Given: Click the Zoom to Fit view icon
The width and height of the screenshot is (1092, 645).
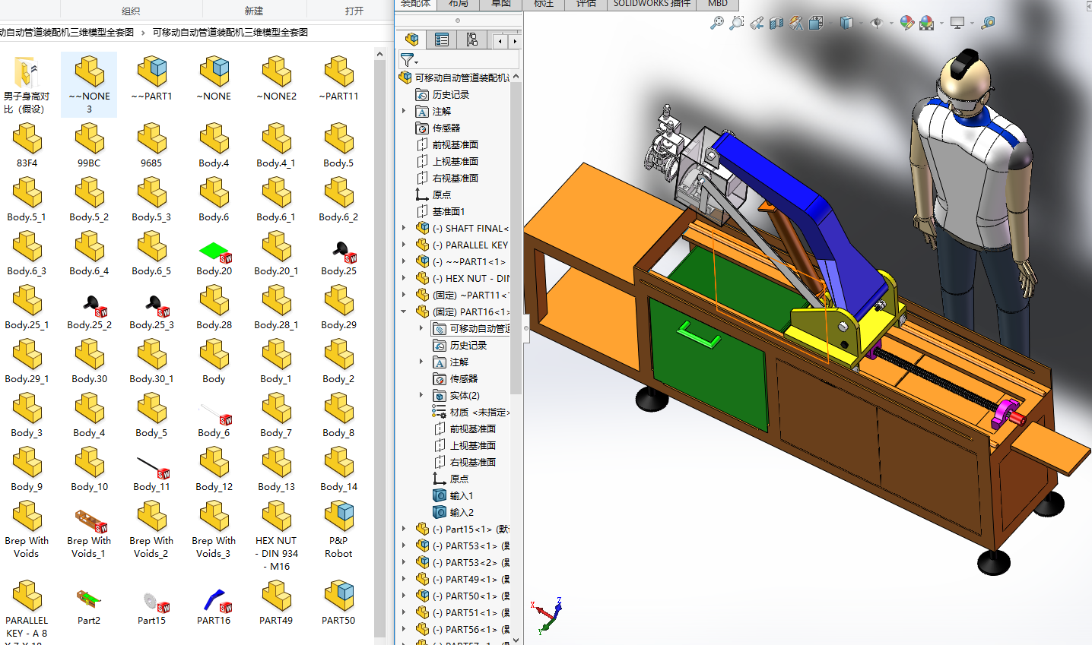Looking at the screenshot, I should click(717, 23).
